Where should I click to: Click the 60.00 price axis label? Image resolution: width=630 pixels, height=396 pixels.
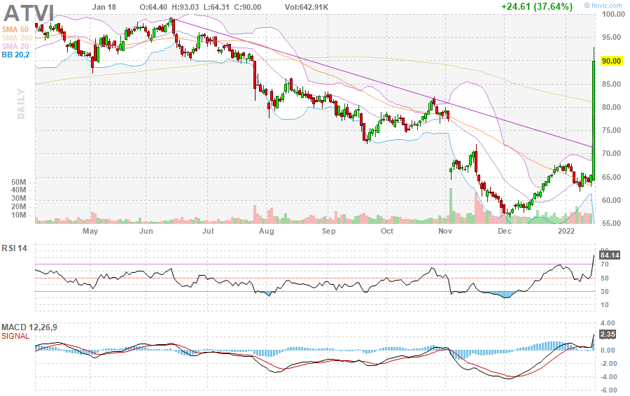(611, 200)
